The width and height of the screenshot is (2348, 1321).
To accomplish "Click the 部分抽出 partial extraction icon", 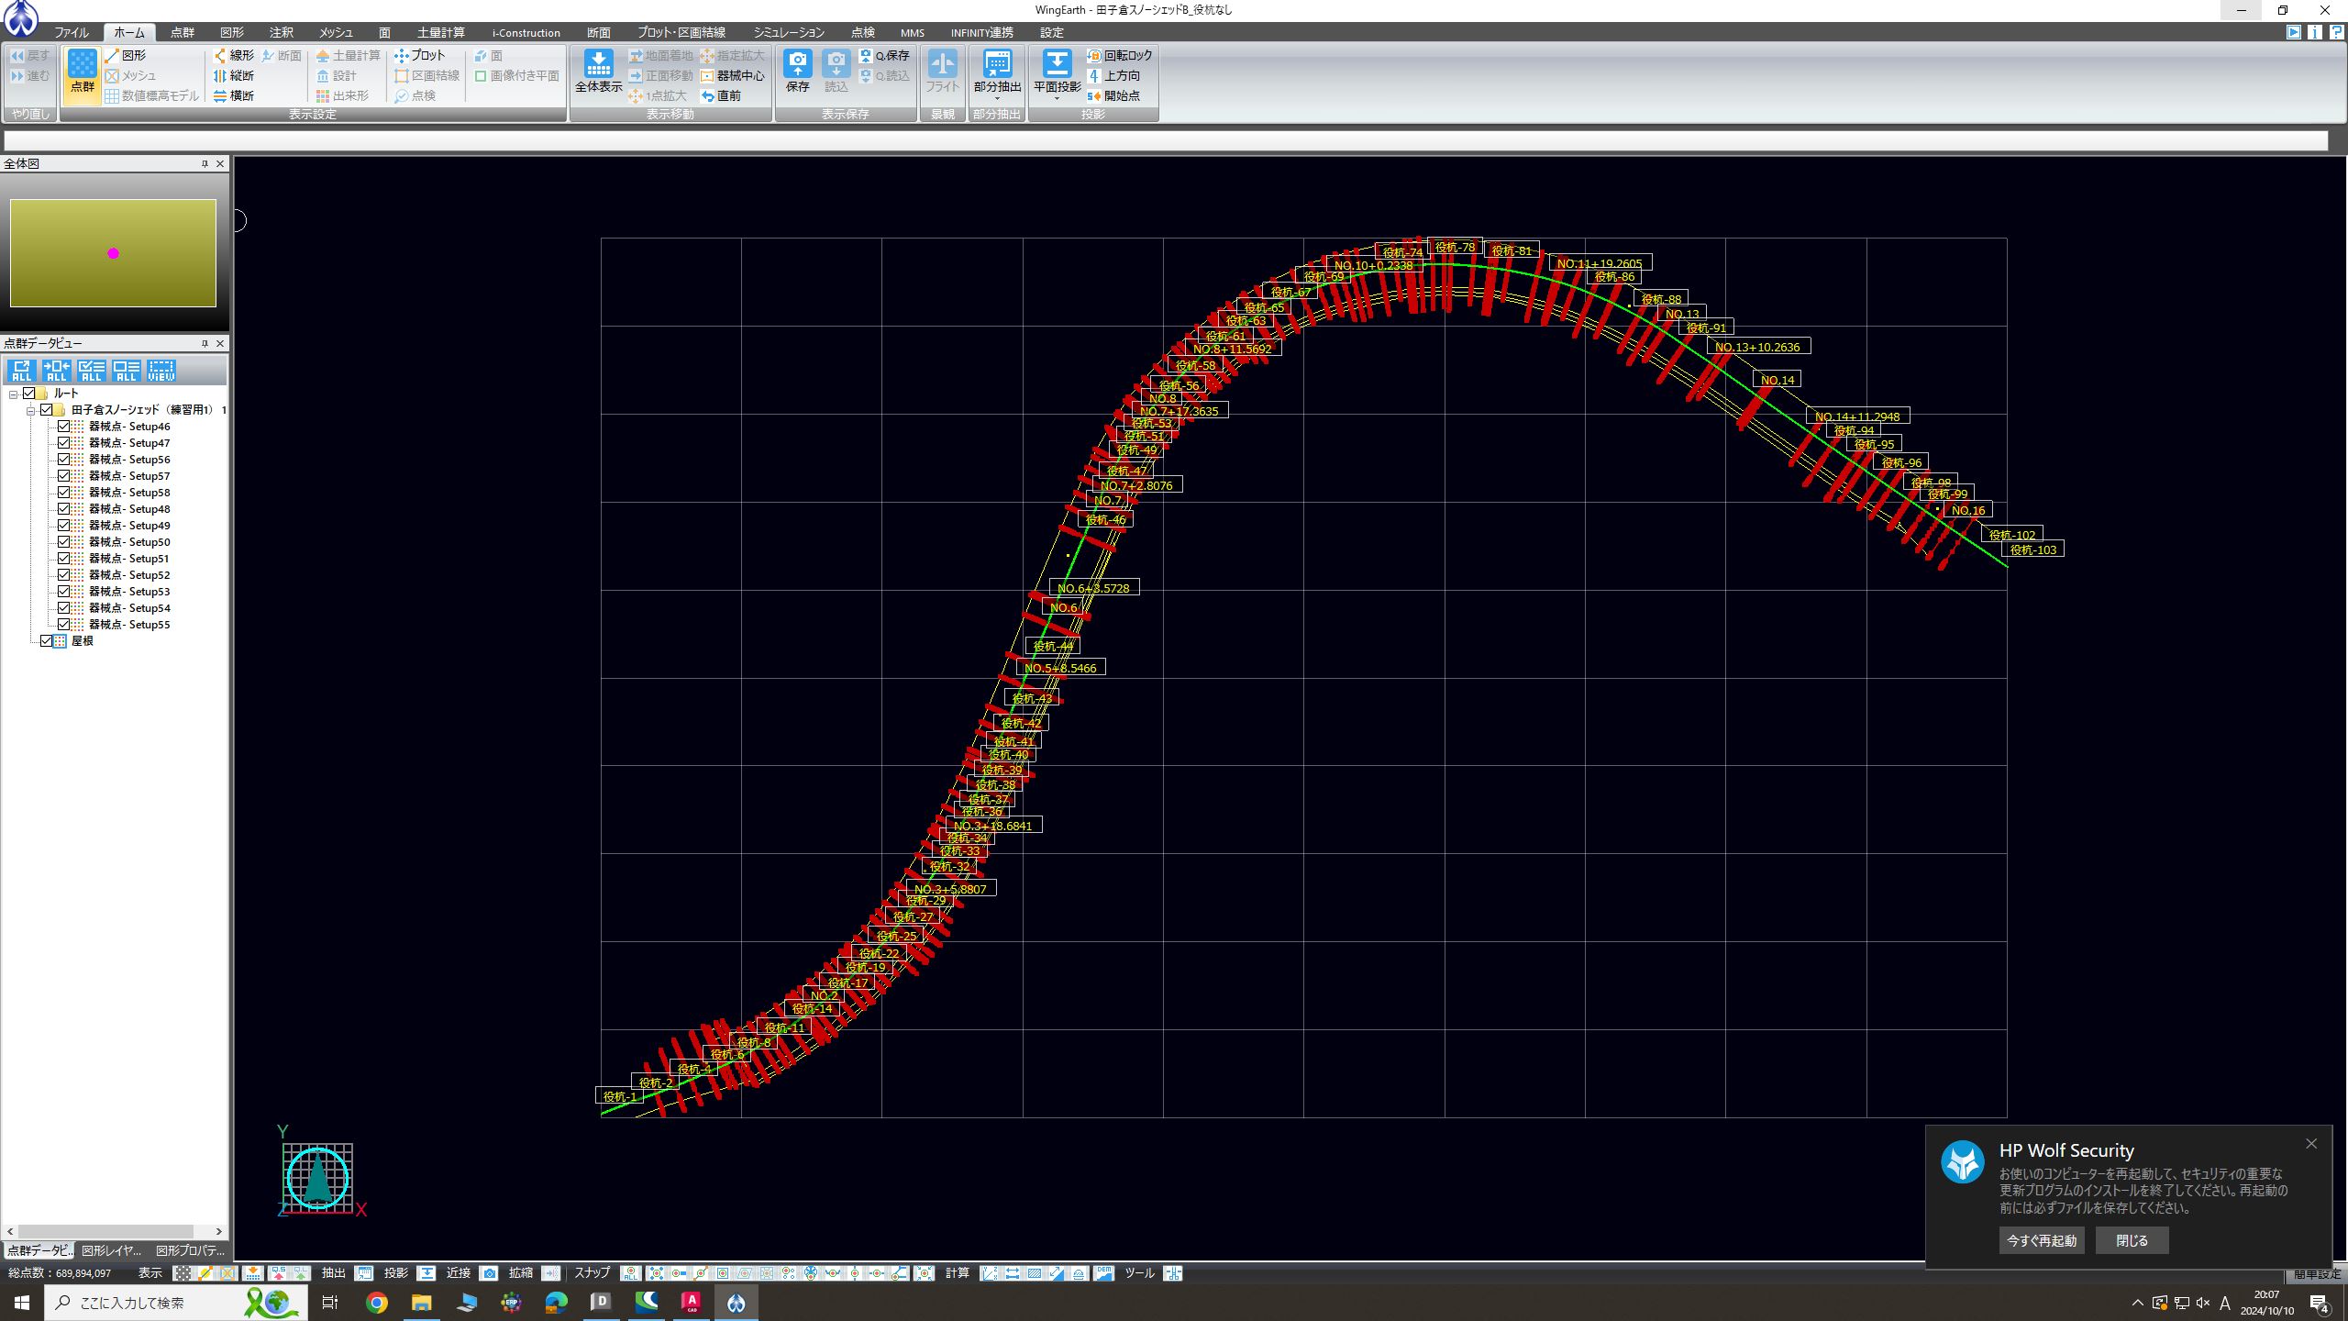I will point(997,64).
